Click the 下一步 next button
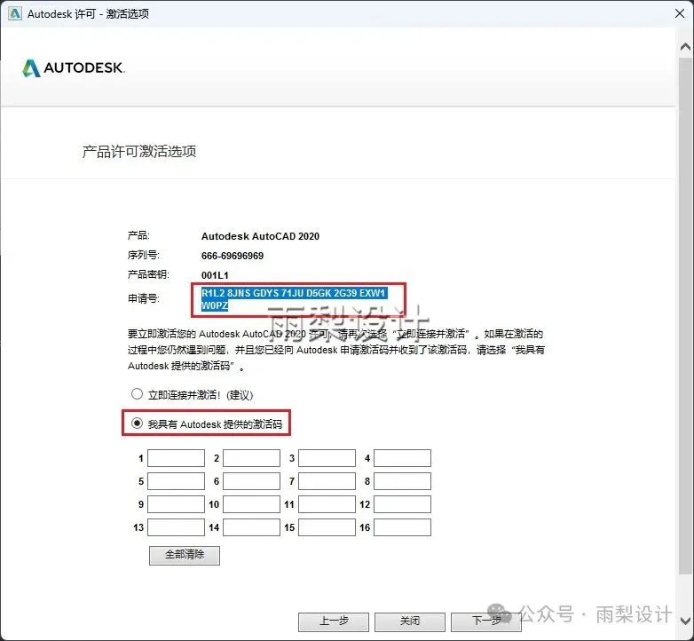Image resolution: width=694 pixels, height=641 pixels. (x=486, y=621)
